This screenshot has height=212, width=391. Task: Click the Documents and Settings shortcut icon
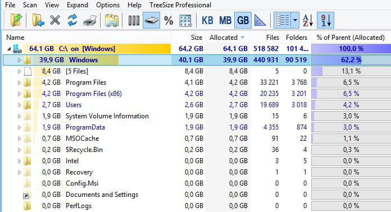26,195
